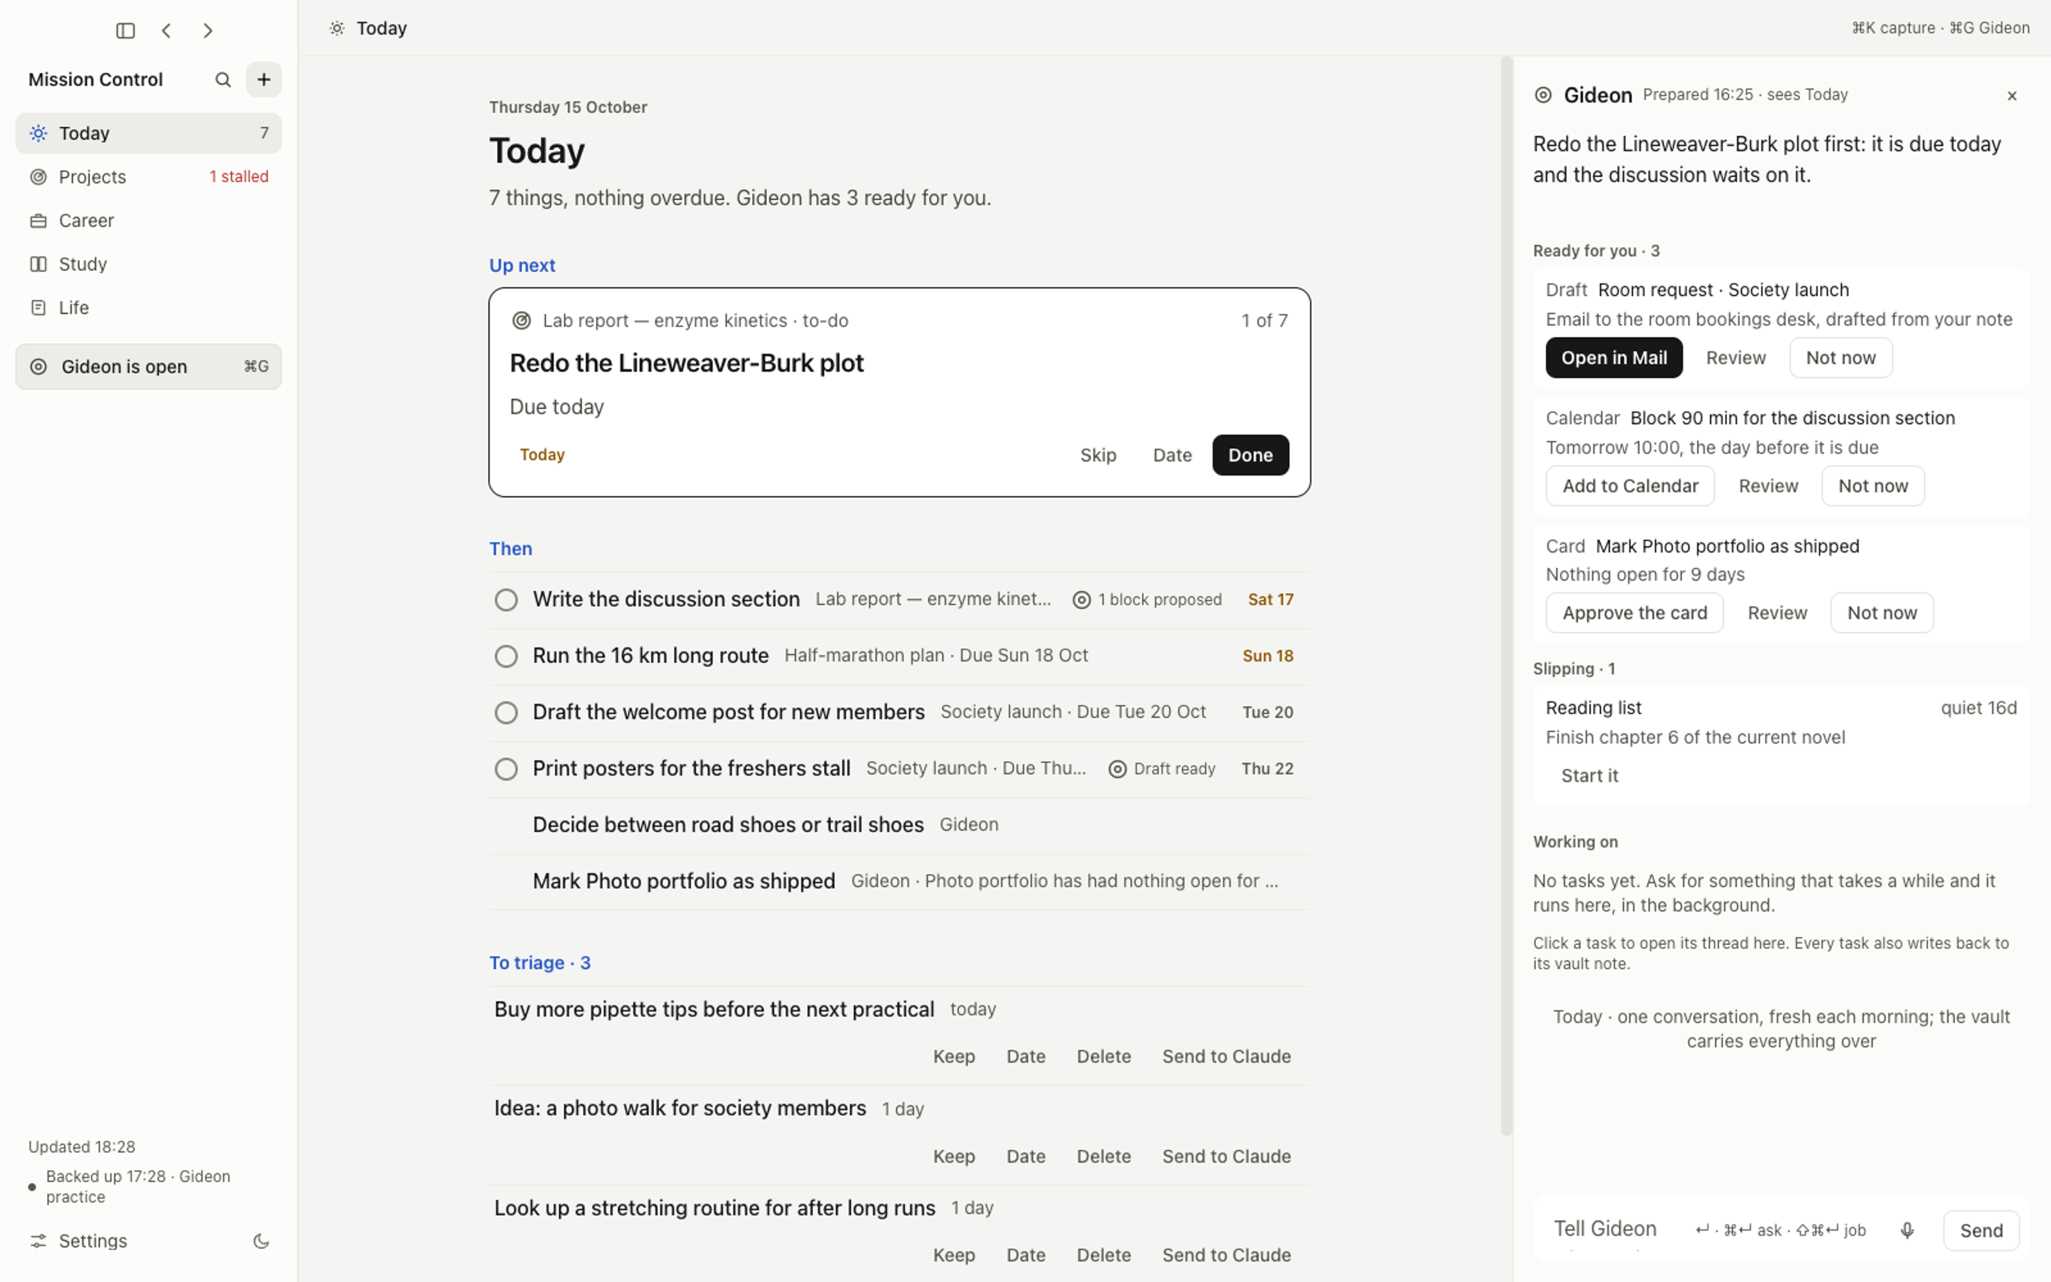Approve the card for Photo portfolio
Screen dimensions: 2051x1282
click(x=1634, y=613)
